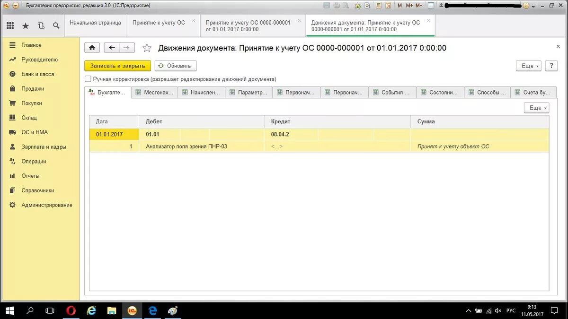The width and height of the screenshot is (568, 319).
Task: Open the Банк и касса section
Action: (x=37, y=74)
